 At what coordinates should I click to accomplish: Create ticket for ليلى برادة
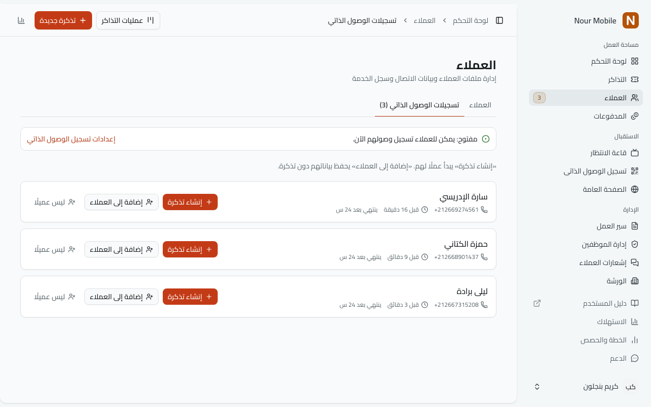click(190, 297)
